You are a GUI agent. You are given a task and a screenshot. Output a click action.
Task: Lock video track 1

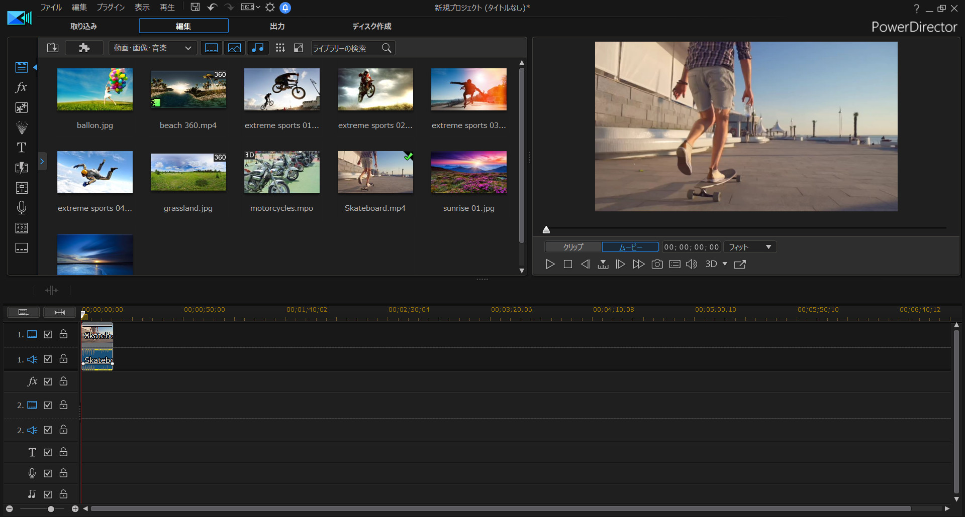63,334
